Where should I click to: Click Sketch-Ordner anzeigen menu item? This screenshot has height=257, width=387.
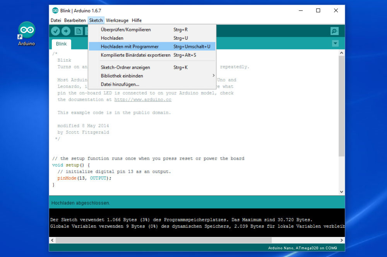[x=125, y=67]
